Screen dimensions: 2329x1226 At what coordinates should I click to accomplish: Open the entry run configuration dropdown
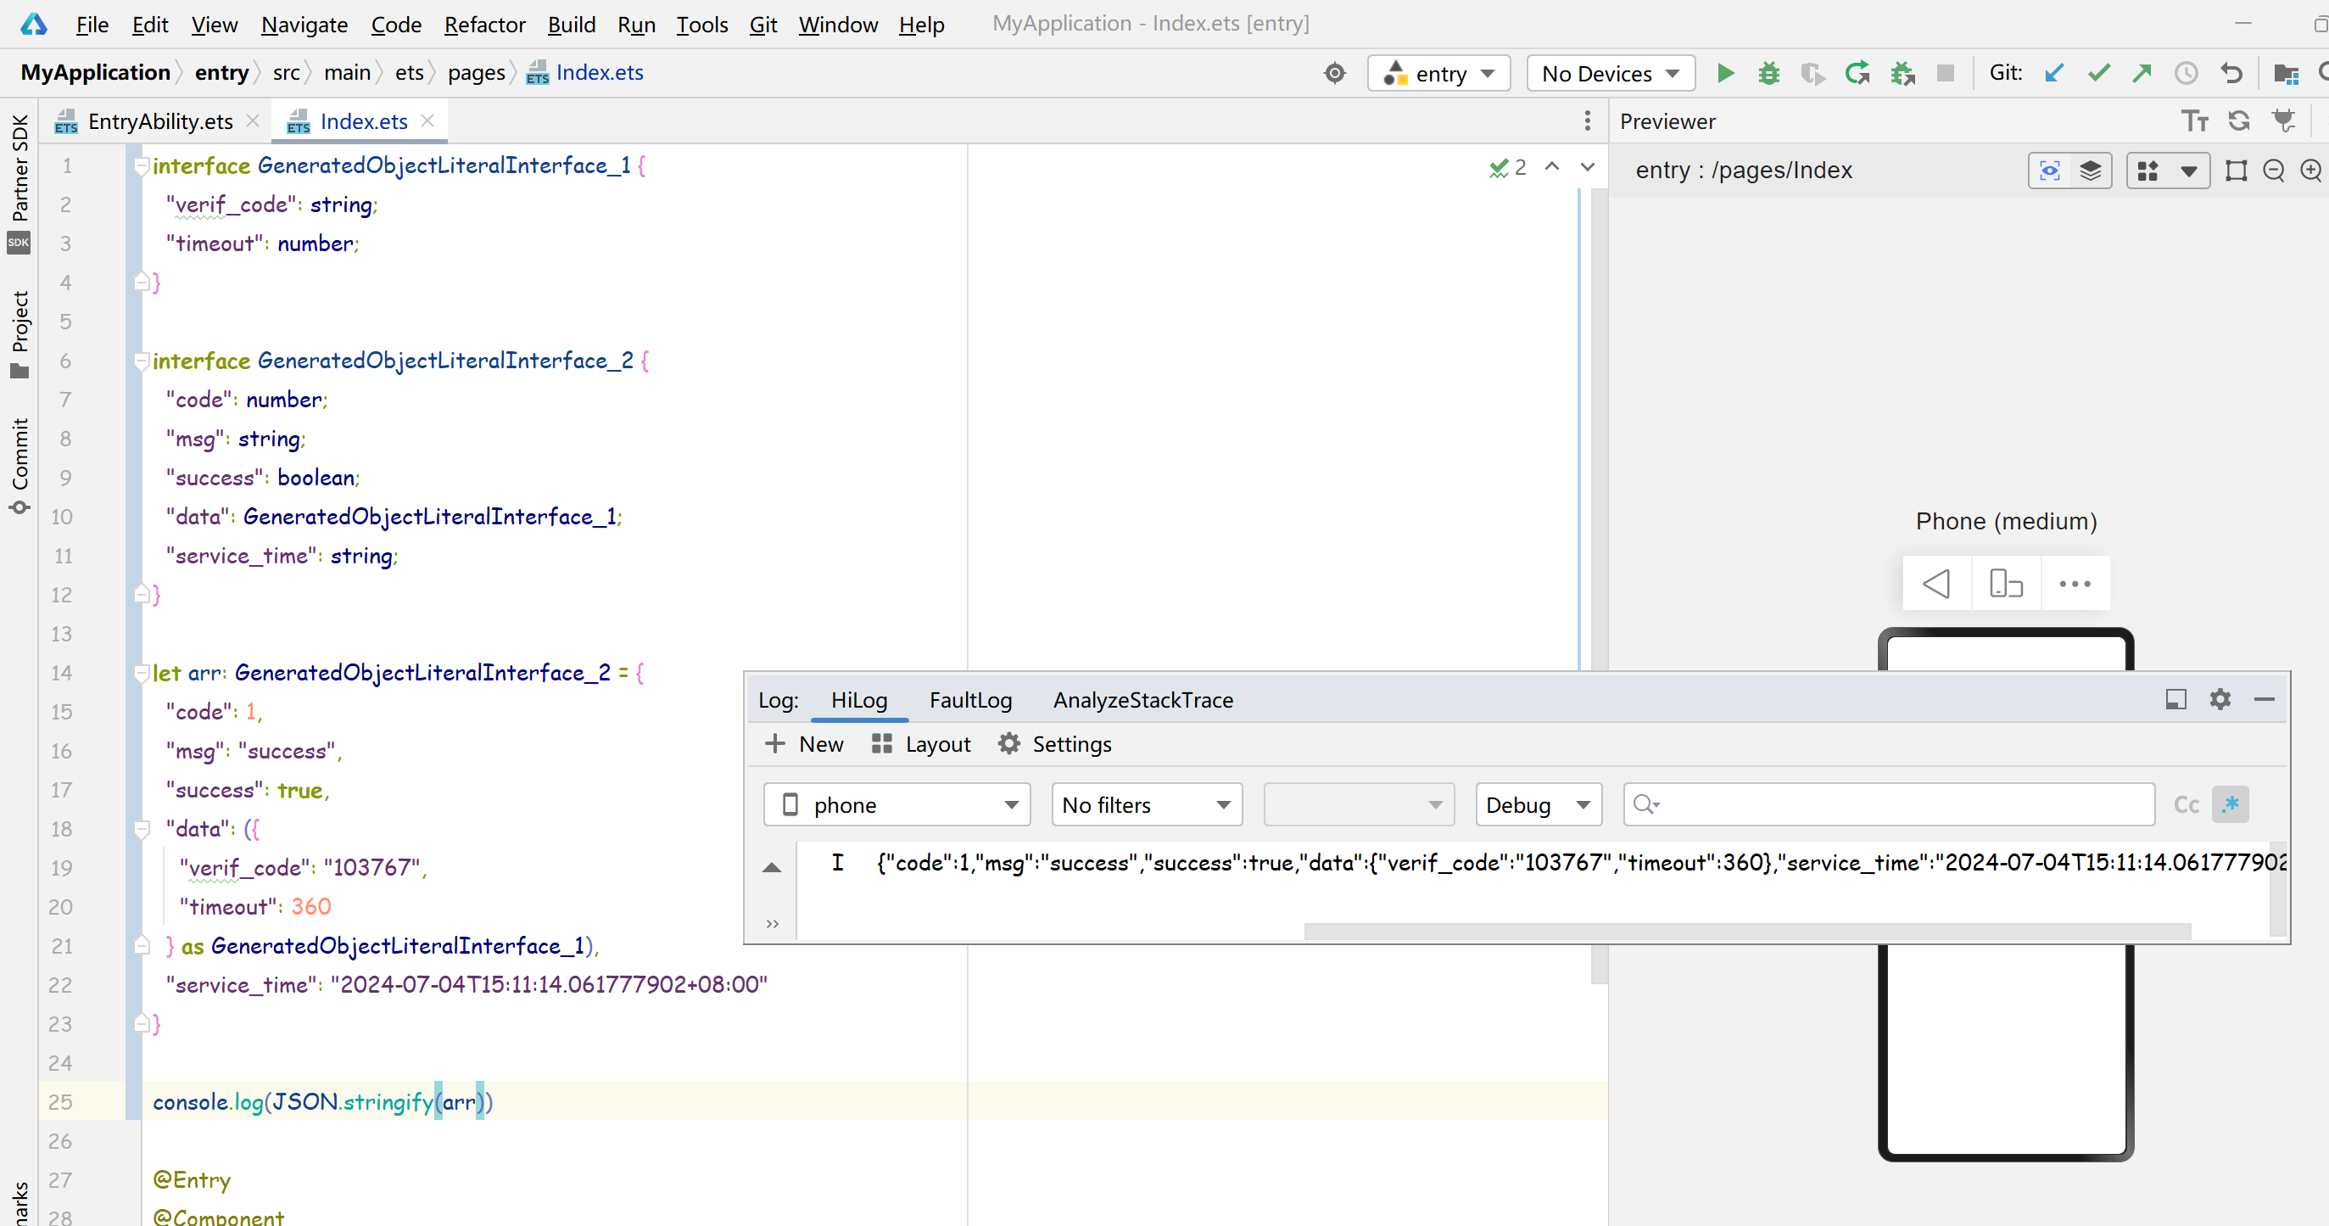[x=1438, y=73]
